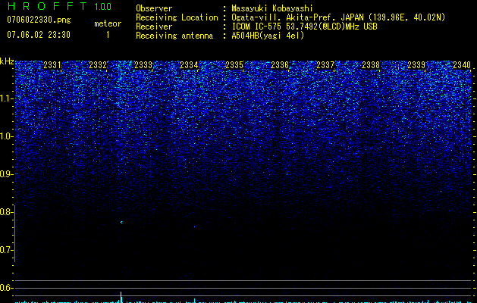Screen dimensions: 477x303
Task: Click the Receiving Location label
Action: tap(177, 17)
